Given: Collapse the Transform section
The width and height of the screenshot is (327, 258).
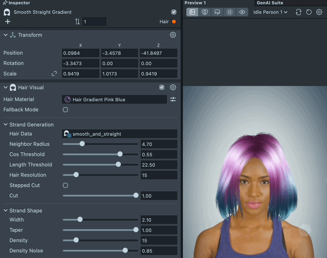Looking at the screenshot, I should (x=6, y=35).
